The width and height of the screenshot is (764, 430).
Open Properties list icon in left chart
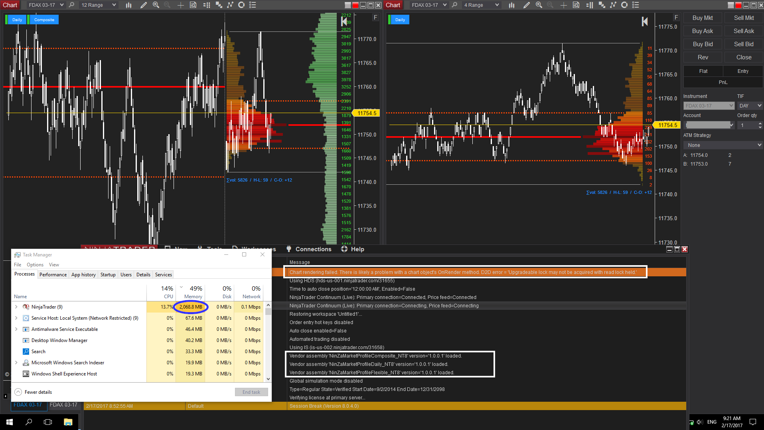tap(253, 5)
